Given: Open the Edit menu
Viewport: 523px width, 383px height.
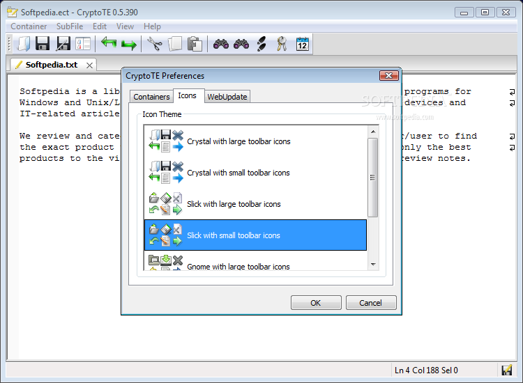Looking at the screenshot, I should click(x=100, y=26).
